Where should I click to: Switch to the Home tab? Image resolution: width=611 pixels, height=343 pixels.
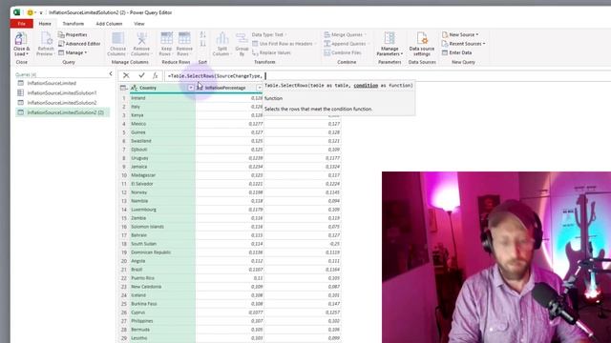tap(45, 24)
